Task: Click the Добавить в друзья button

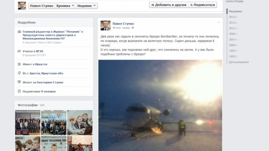Action: [169, 5]
